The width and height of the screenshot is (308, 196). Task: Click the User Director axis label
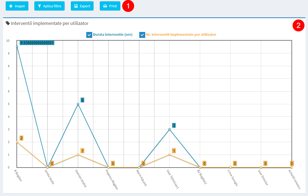(263, 178)
